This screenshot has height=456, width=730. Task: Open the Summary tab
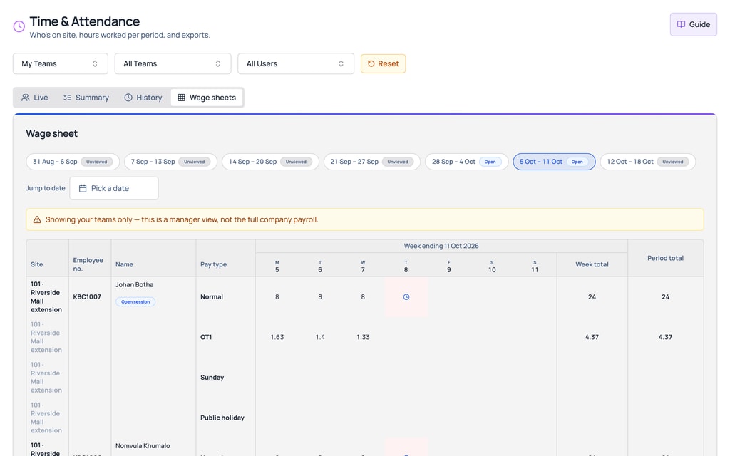(86, 98)
